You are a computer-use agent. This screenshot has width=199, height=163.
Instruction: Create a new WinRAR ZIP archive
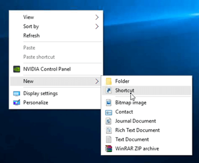pos(147,149)
